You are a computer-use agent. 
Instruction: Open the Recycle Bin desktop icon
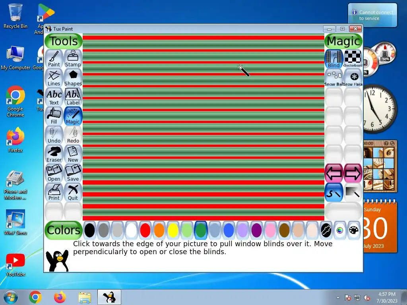(16, 16)
